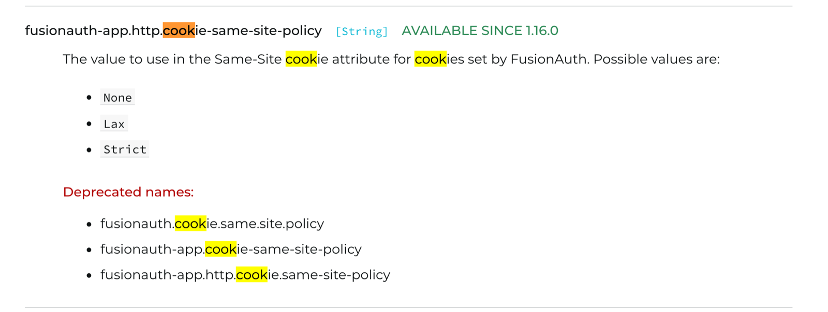Click the Lax code value
The image size is (828, 312).
coord(114,123)
